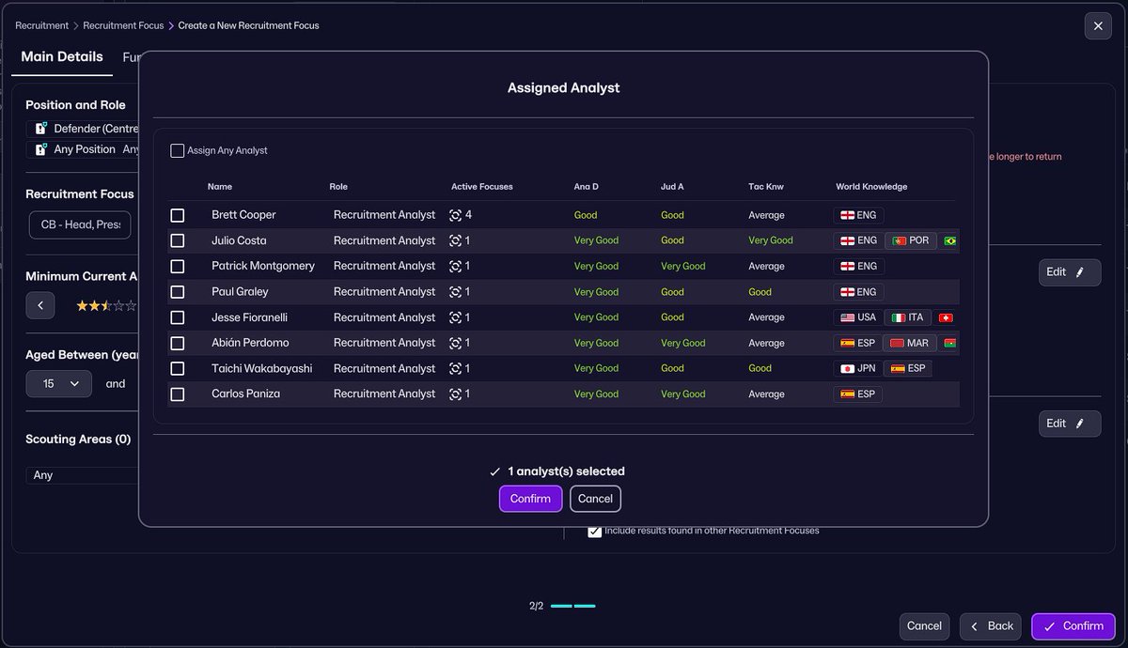Click Jesse Fioranelli's ITA flag knowledge

click(907, 317)
